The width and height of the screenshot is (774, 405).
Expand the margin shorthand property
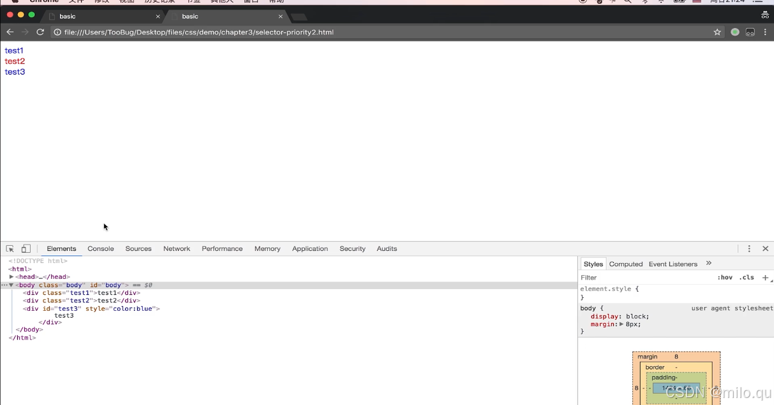[x=621, y=324]
